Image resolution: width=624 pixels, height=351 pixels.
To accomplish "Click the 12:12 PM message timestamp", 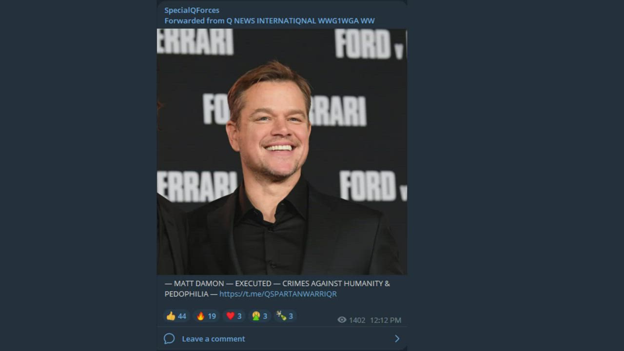I will pos(386,320).
